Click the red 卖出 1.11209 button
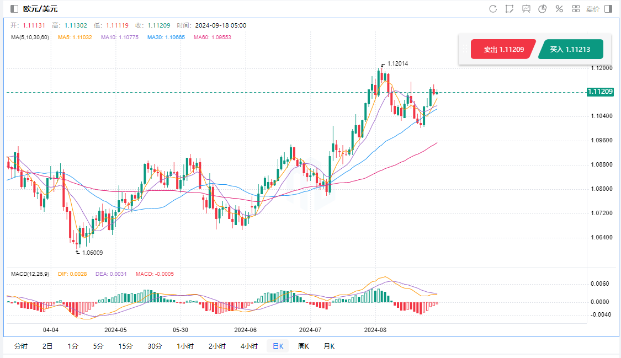This screenshot has height=358, width=621. (503, 50)
